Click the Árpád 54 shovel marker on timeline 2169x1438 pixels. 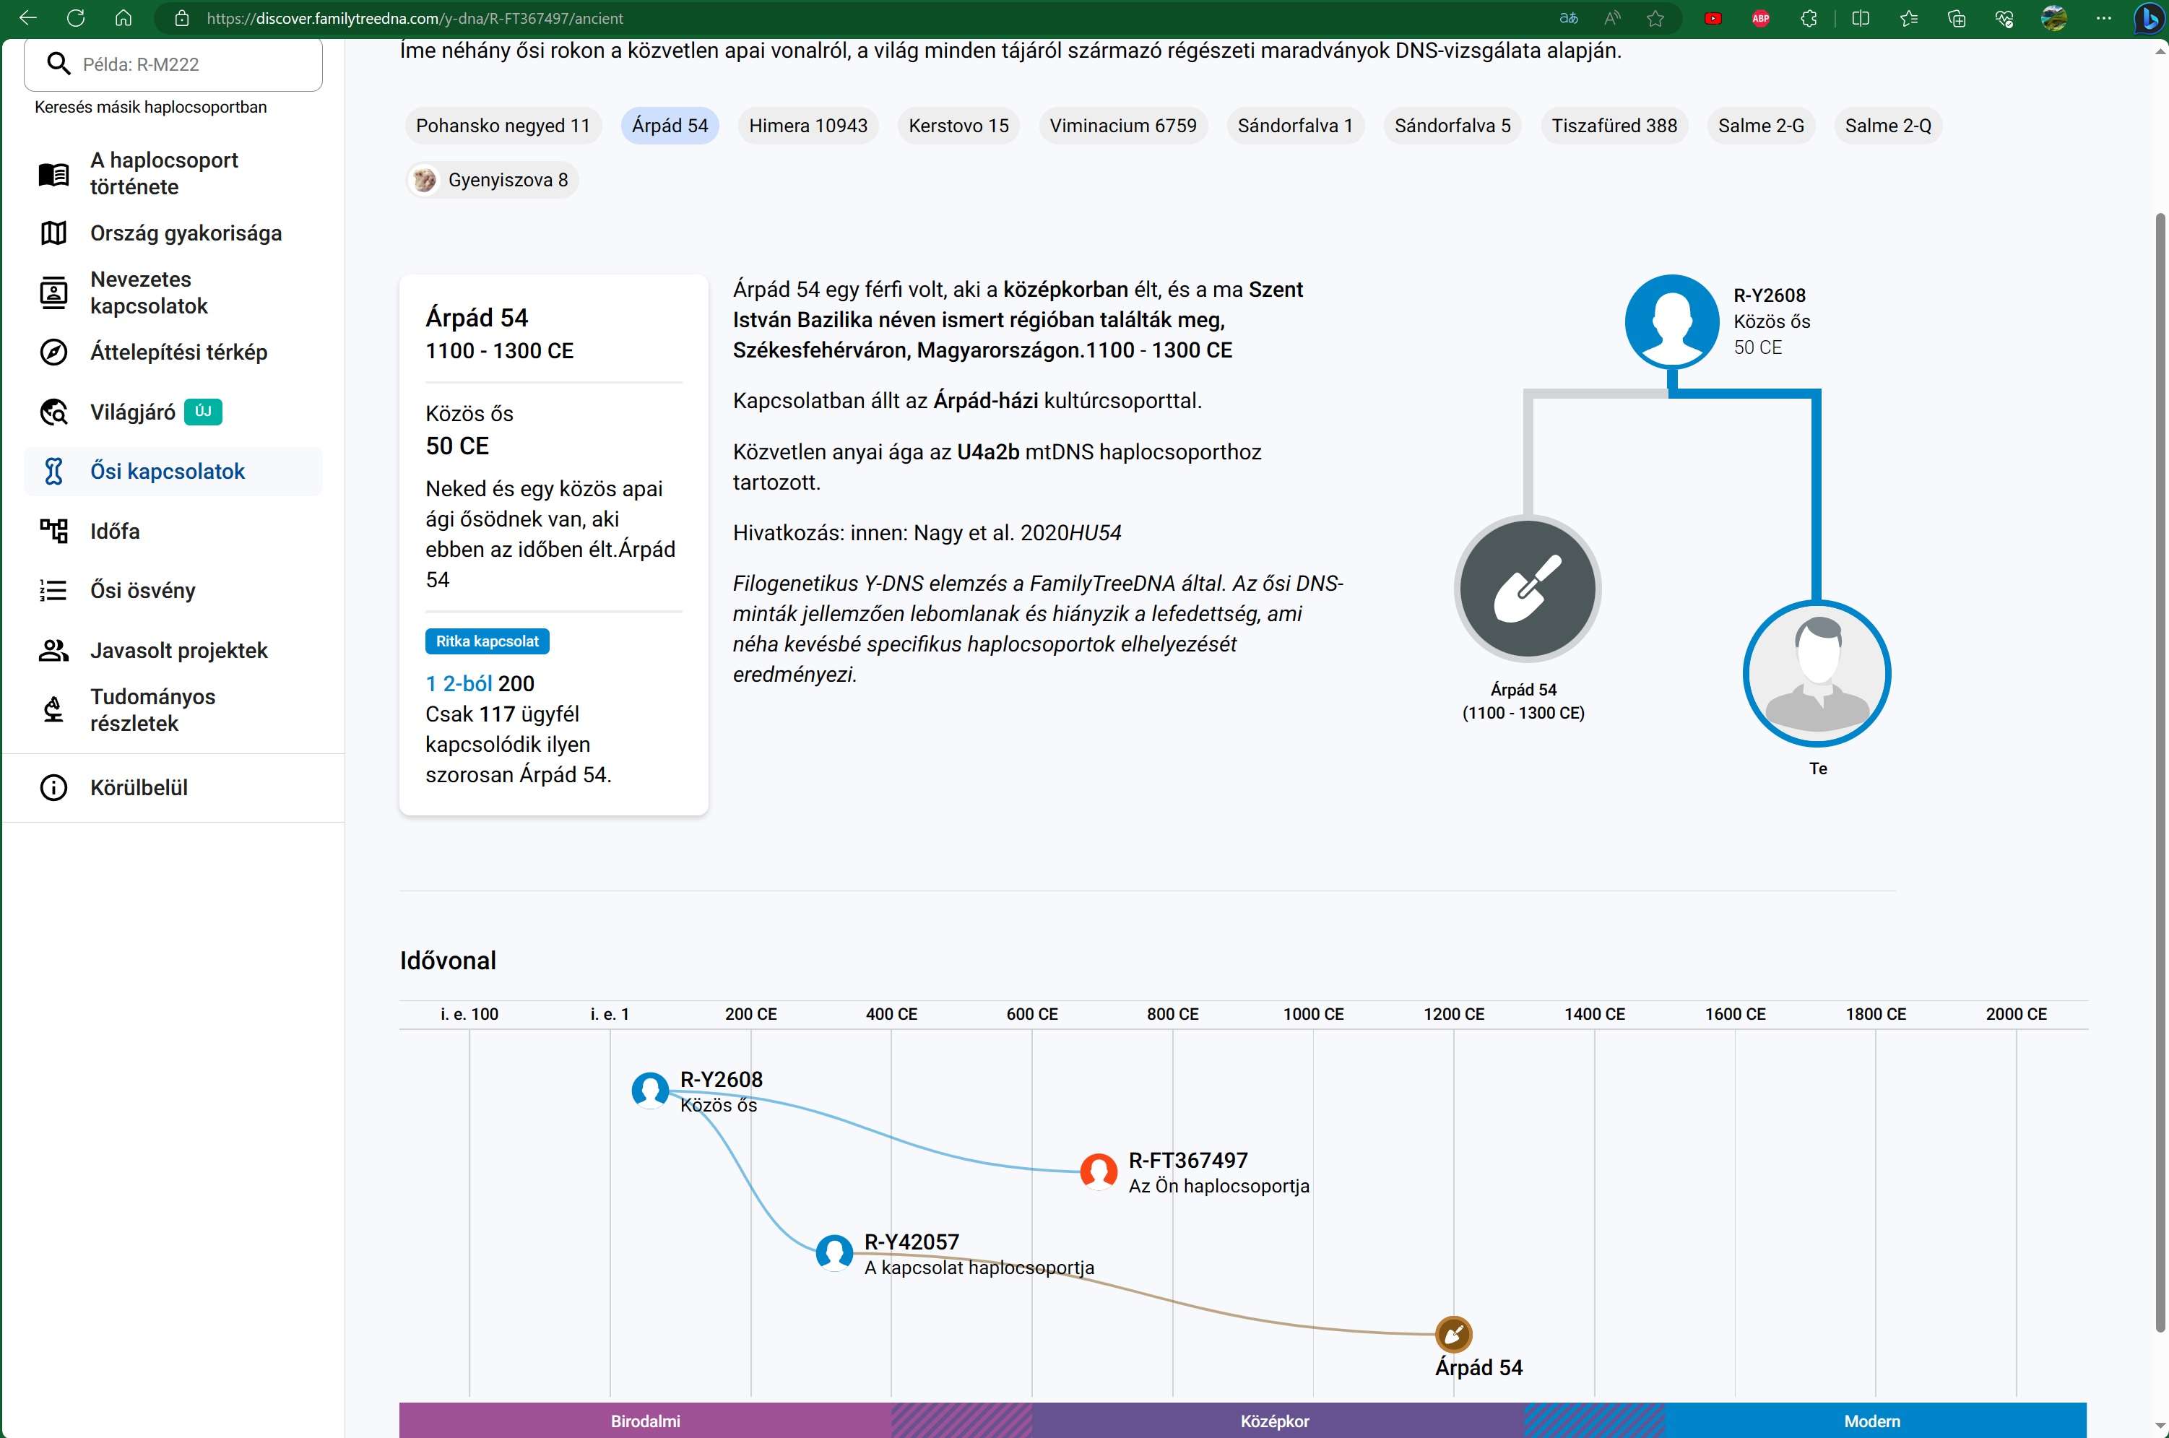[1454, 1335]
